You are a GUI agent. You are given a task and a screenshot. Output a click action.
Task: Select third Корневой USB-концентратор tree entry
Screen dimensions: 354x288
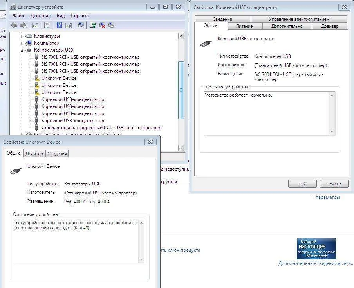[x=73, y=113]
